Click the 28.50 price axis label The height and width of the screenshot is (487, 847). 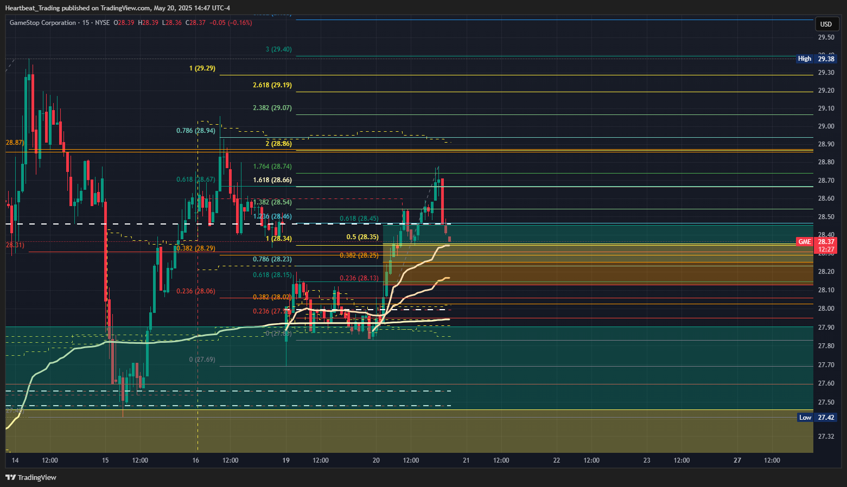(826, 217)
